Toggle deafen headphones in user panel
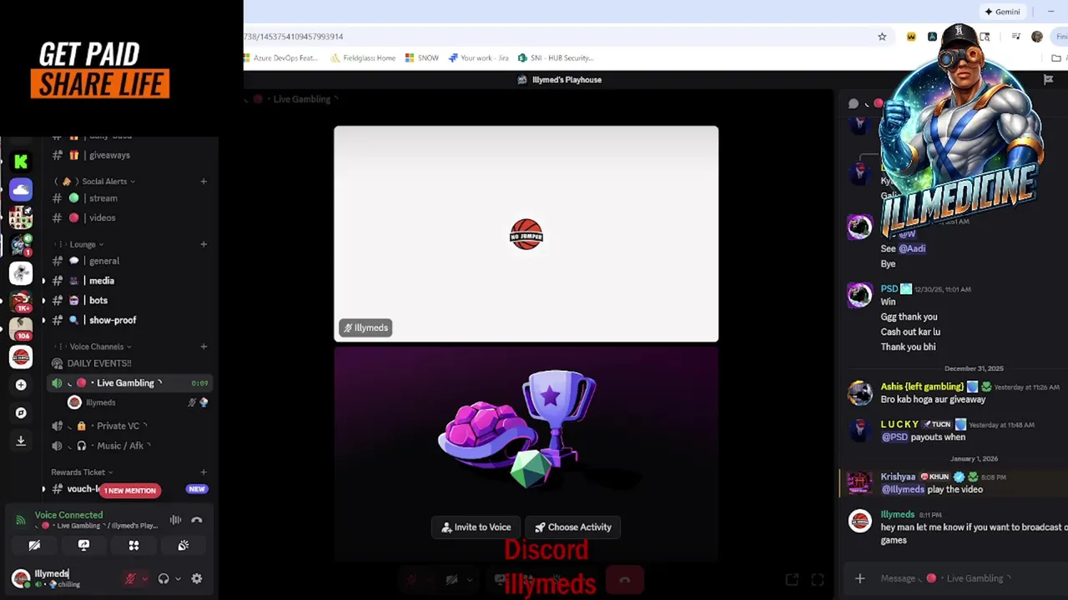 164,578
